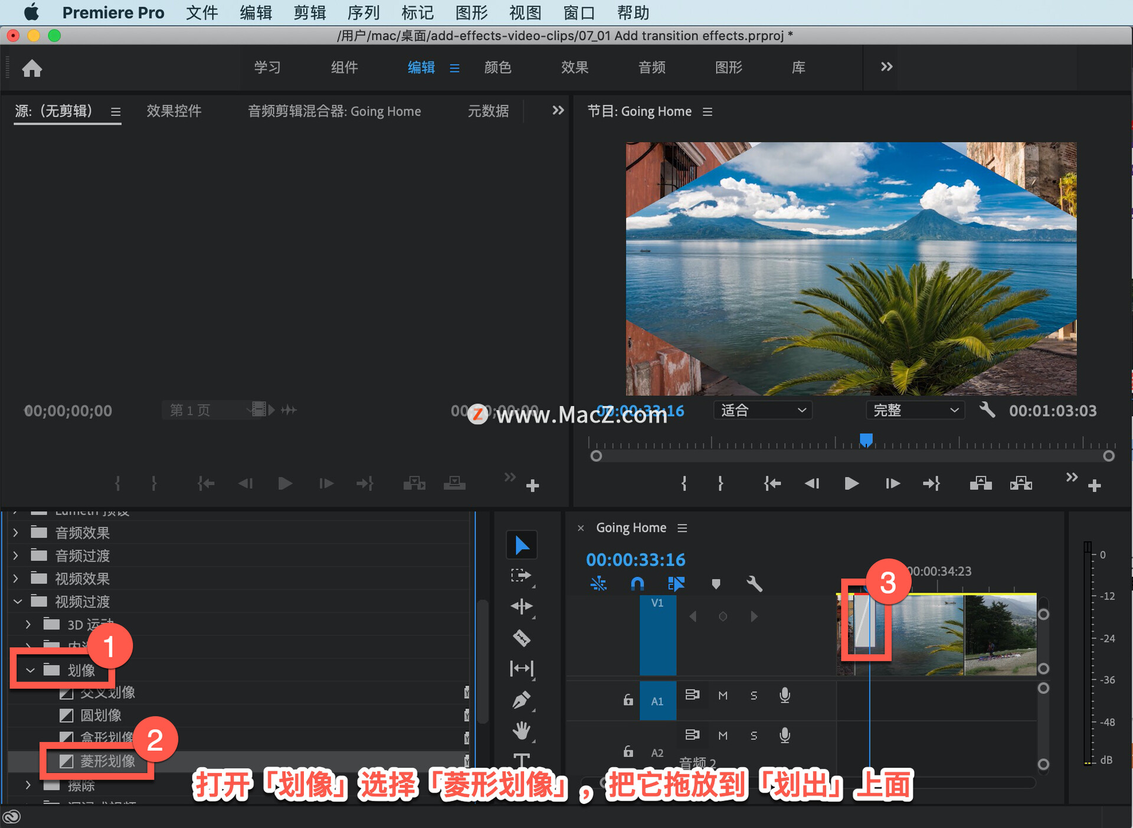Open the 窗口 menu

(579, 12)
